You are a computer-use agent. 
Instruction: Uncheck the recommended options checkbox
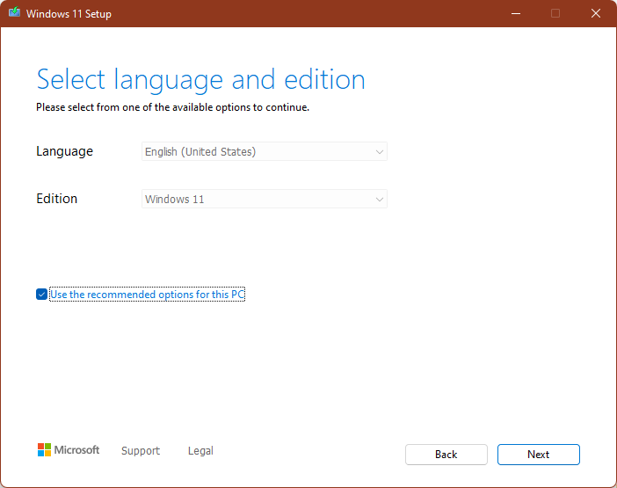click(41, 295)
